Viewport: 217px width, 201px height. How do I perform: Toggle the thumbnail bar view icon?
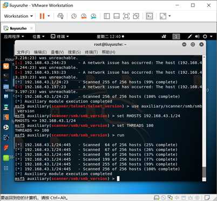[117, 16]
